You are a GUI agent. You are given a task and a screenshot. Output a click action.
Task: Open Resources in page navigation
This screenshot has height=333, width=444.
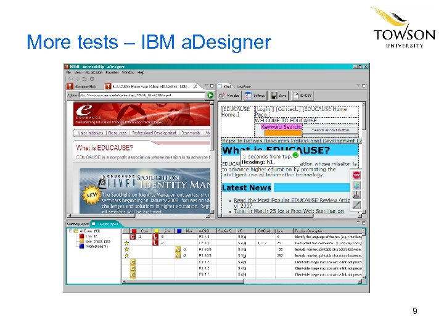(x=117, y=133)
